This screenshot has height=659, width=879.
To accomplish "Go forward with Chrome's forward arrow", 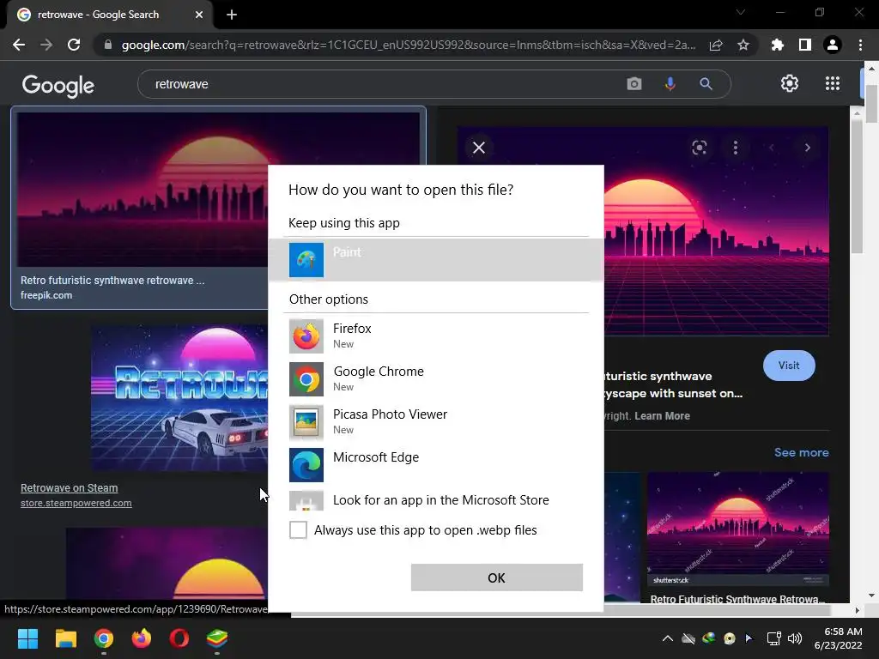I will coord(46,45).
